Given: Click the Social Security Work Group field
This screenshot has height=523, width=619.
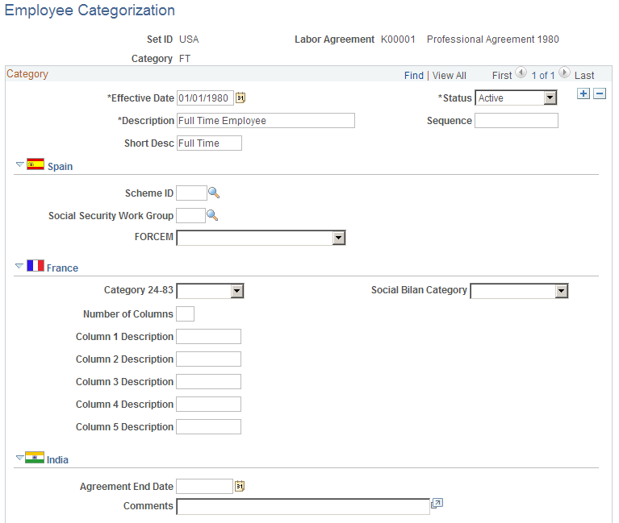Looking at the screenshot, I should [x=190, y=216].
